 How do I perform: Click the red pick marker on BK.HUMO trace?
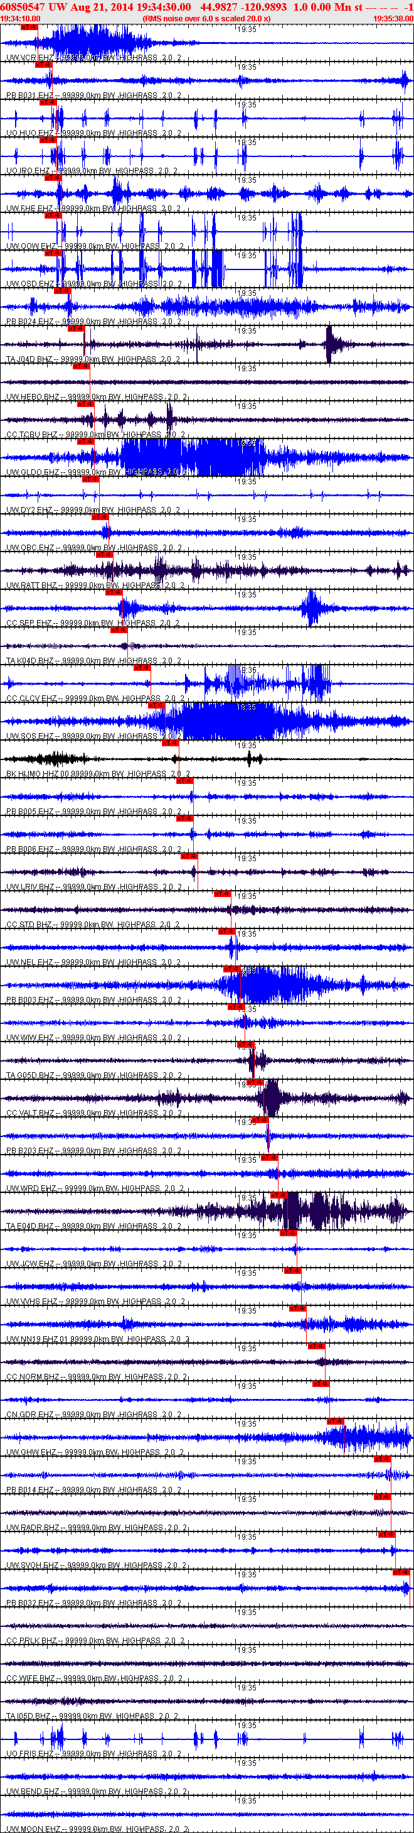pyautogui.click(x=170, y=743)
